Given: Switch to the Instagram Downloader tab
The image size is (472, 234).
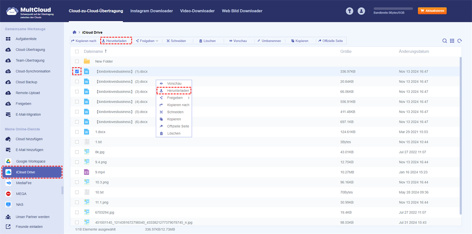Looking at the screenshot, I should [x=151, y=11].
